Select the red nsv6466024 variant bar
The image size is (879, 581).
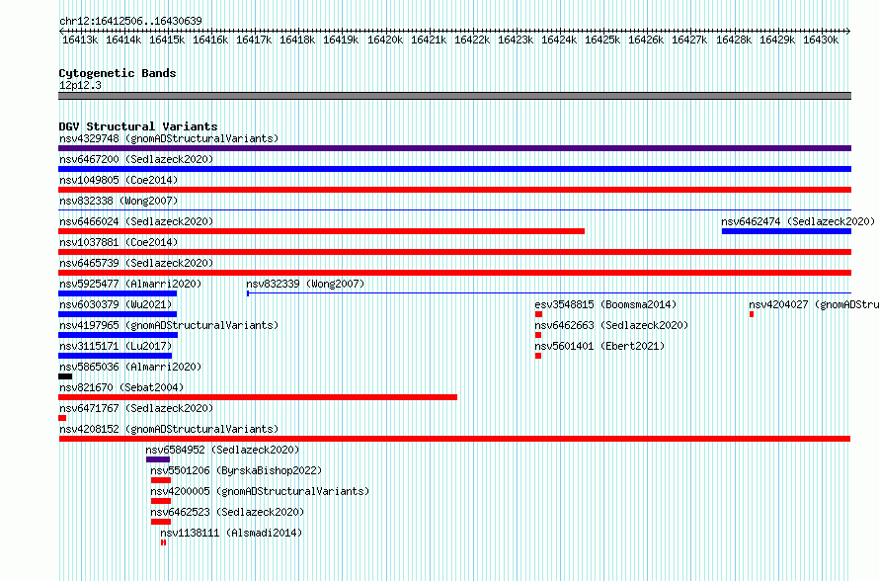click(321, 231)
